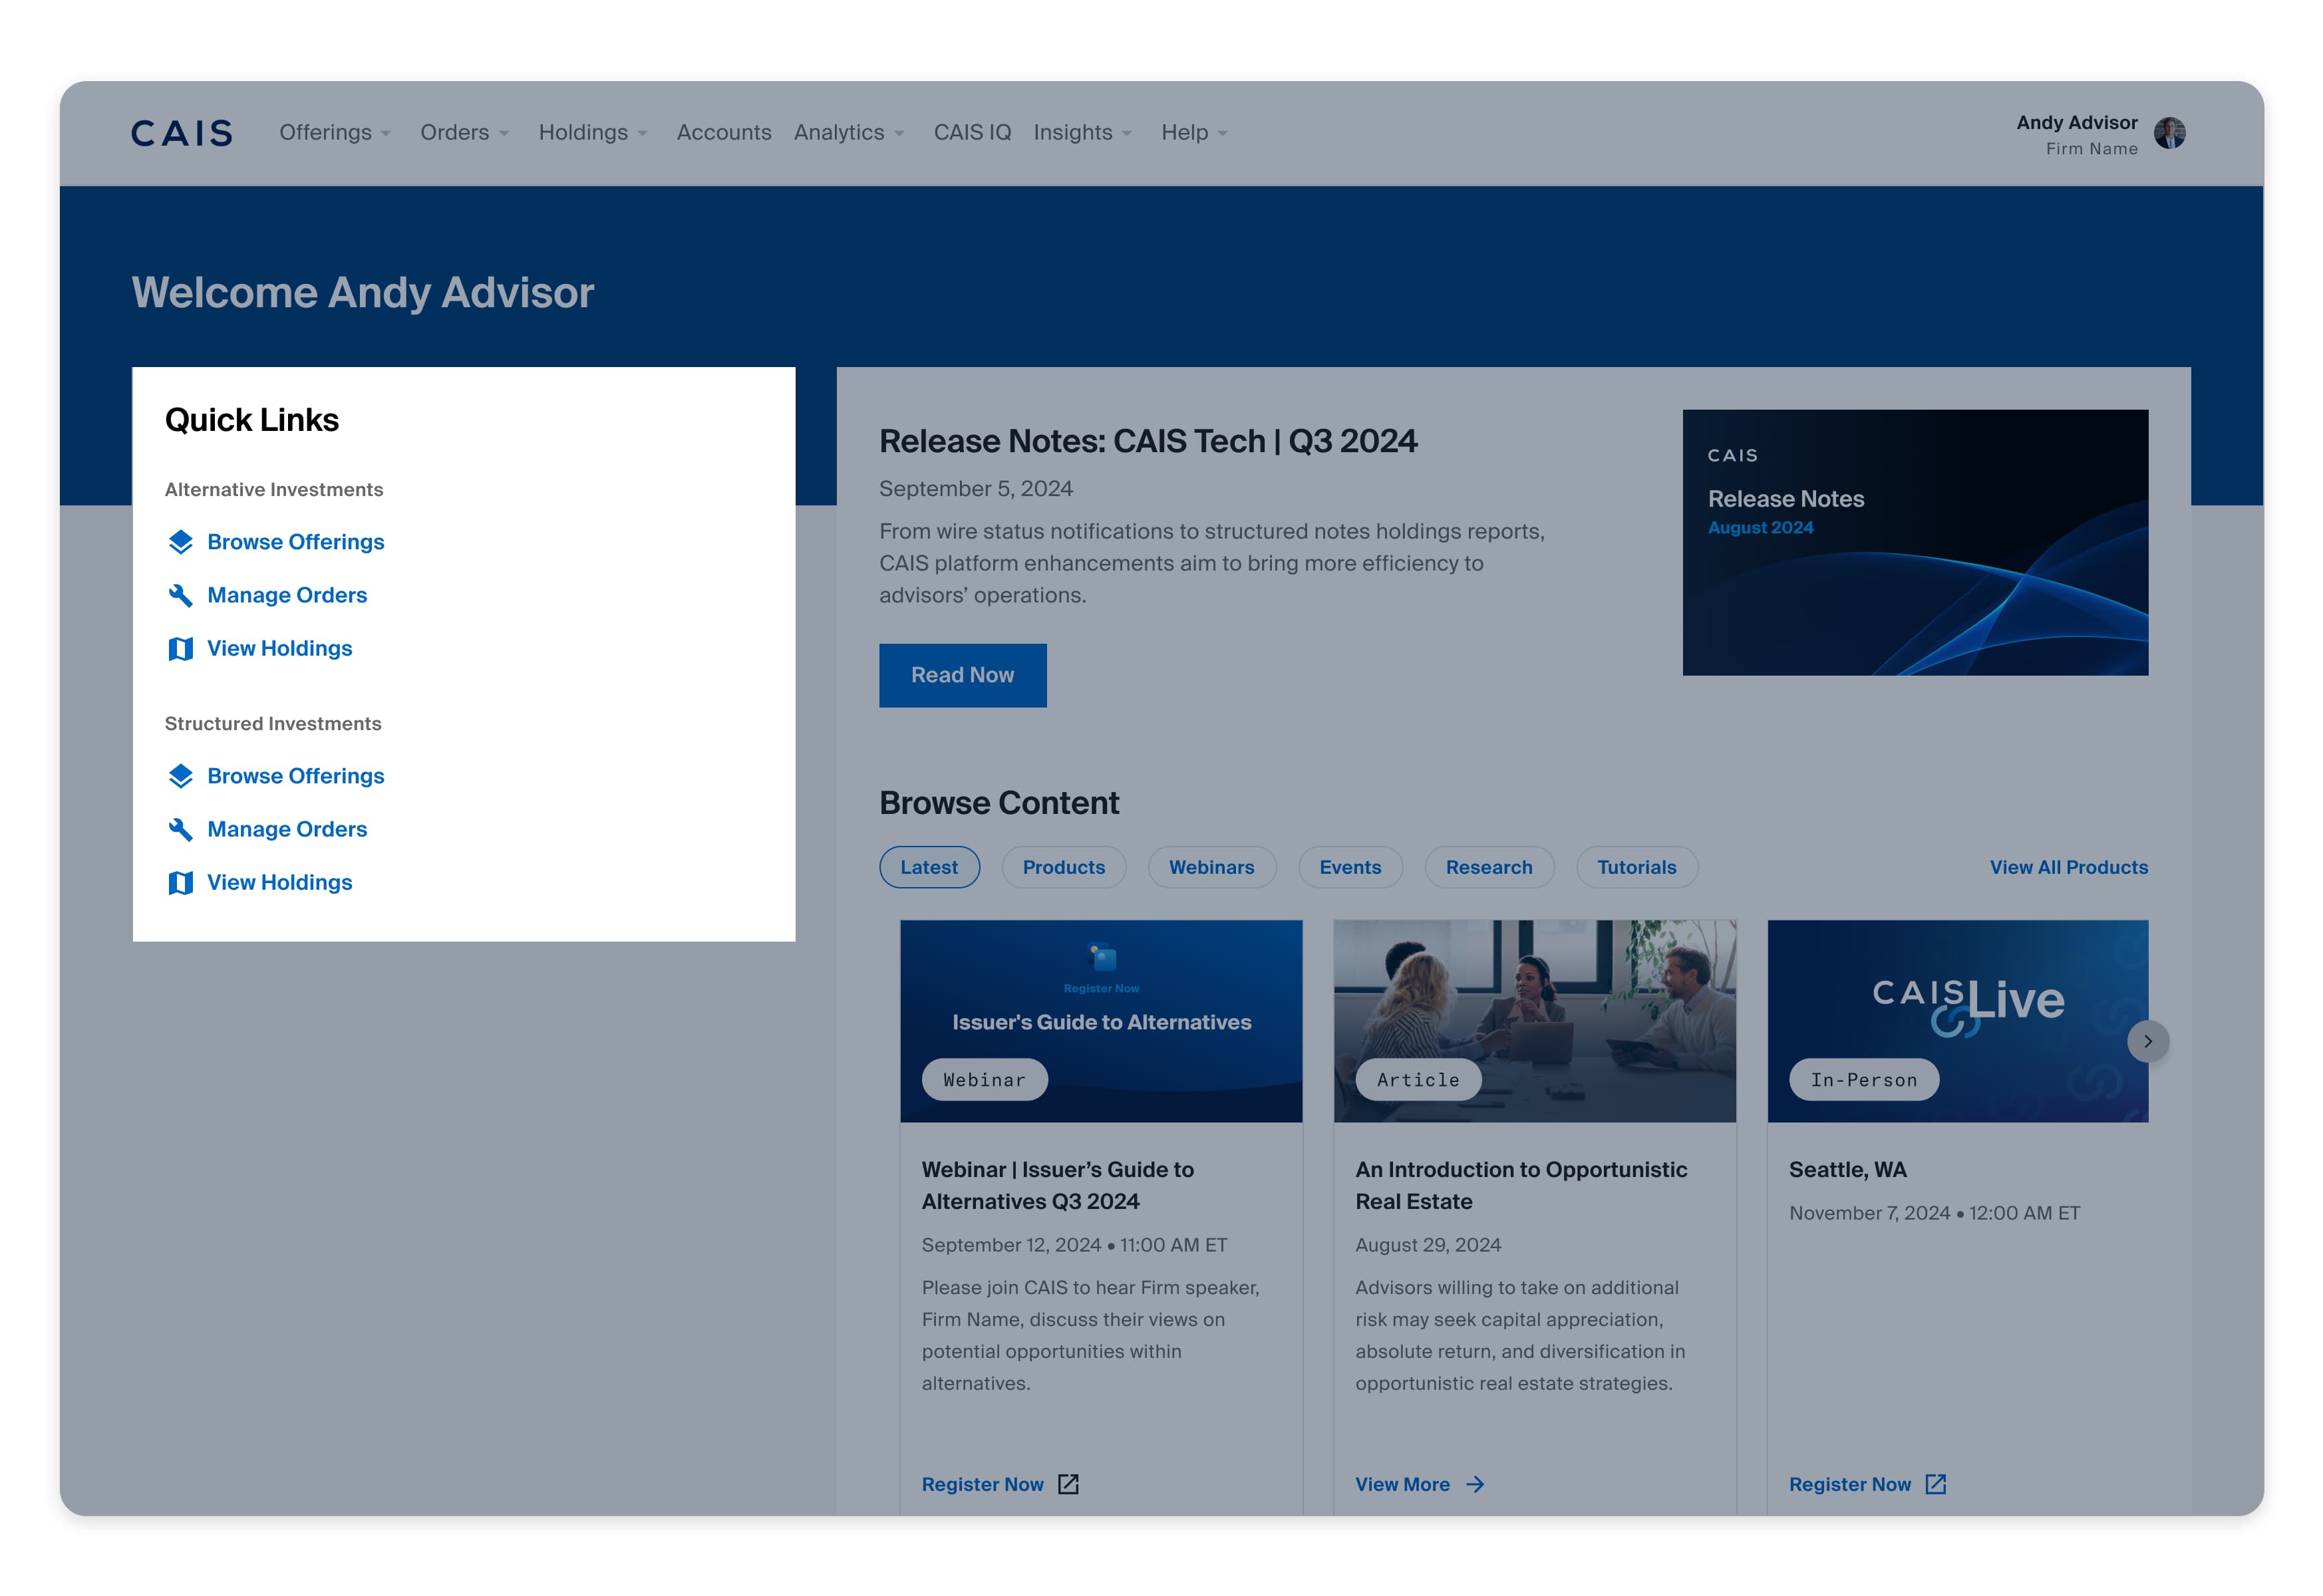Viewport: 2323px width, 1596px height.
Task: Select the Products filter pill
Action: [1064, 867]
